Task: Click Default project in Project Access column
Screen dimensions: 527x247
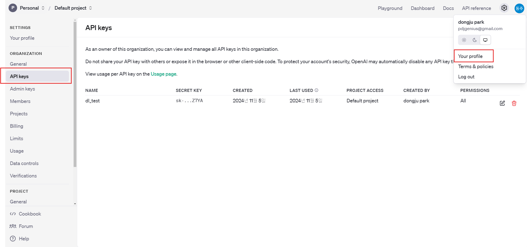Action: click(362, 101)
